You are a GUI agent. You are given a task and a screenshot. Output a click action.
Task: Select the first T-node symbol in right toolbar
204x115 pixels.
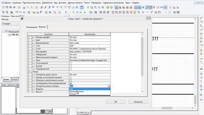click(x=201, y=34)
